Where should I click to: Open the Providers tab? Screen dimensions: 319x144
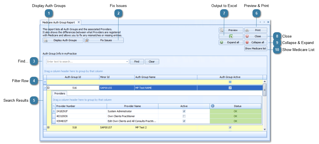click(x=60, y=94)
